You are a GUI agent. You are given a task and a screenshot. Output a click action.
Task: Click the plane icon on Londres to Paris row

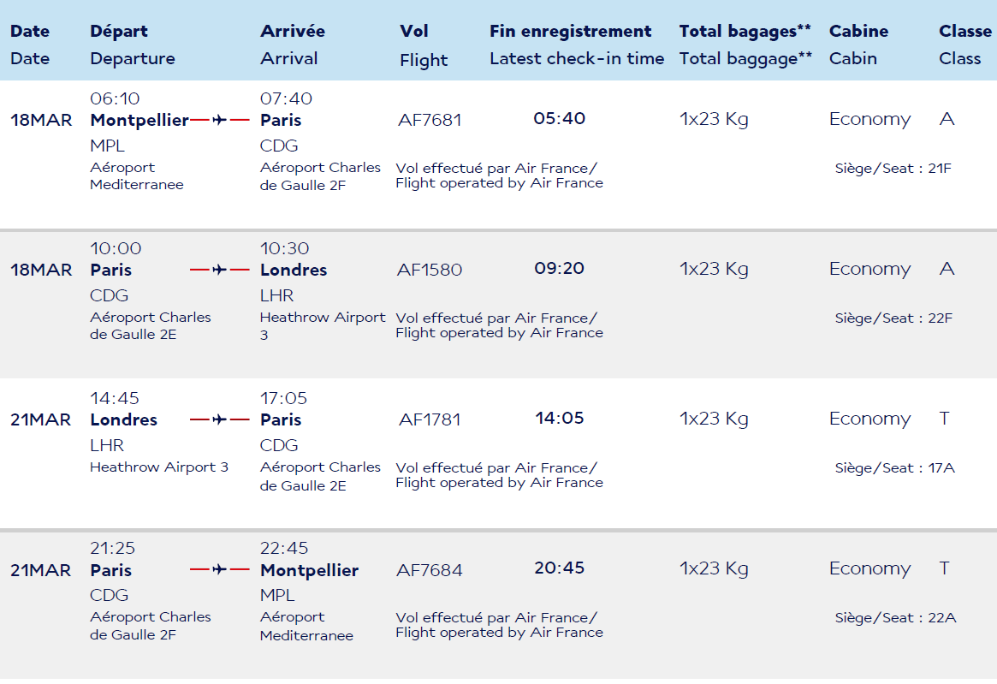[219, 419]
